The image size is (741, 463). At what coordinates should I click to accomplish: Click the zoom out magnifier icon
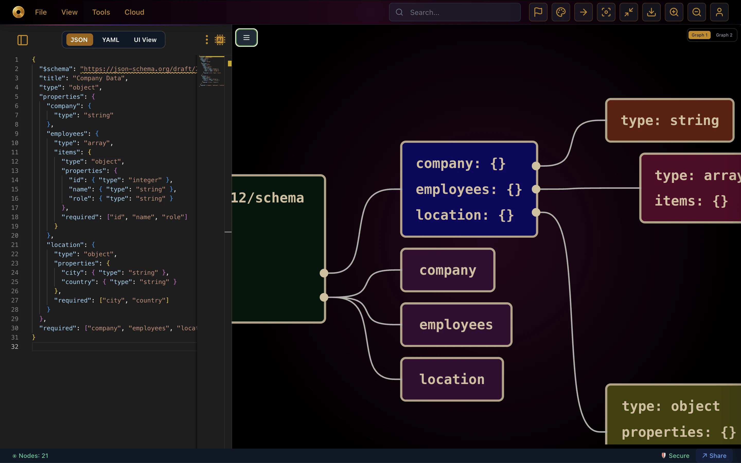(696, 12)
